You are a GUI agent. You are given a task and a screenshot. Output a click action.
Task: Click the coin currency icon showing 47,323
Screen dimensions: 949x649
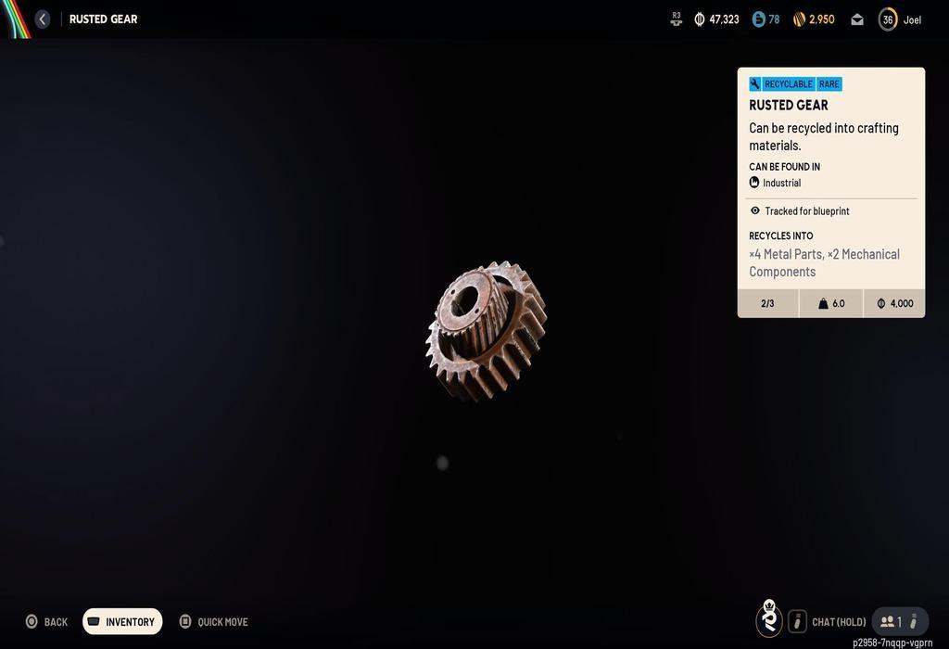(x=700, y=19)
